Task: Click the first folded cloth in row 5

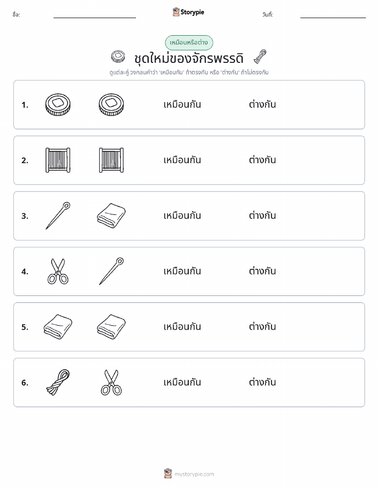Action: point(58,327)
